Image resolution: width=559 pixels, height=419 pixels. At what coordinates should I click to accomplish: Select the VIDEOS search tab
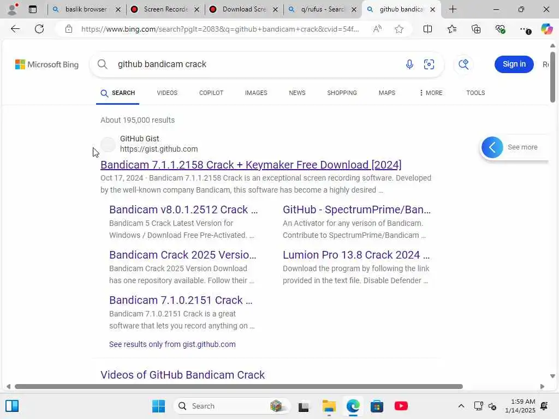(x=167, y=93)
